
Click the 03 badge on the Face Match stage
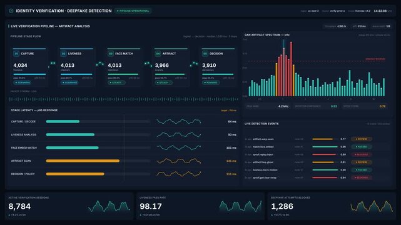click(x=111, y=54)
